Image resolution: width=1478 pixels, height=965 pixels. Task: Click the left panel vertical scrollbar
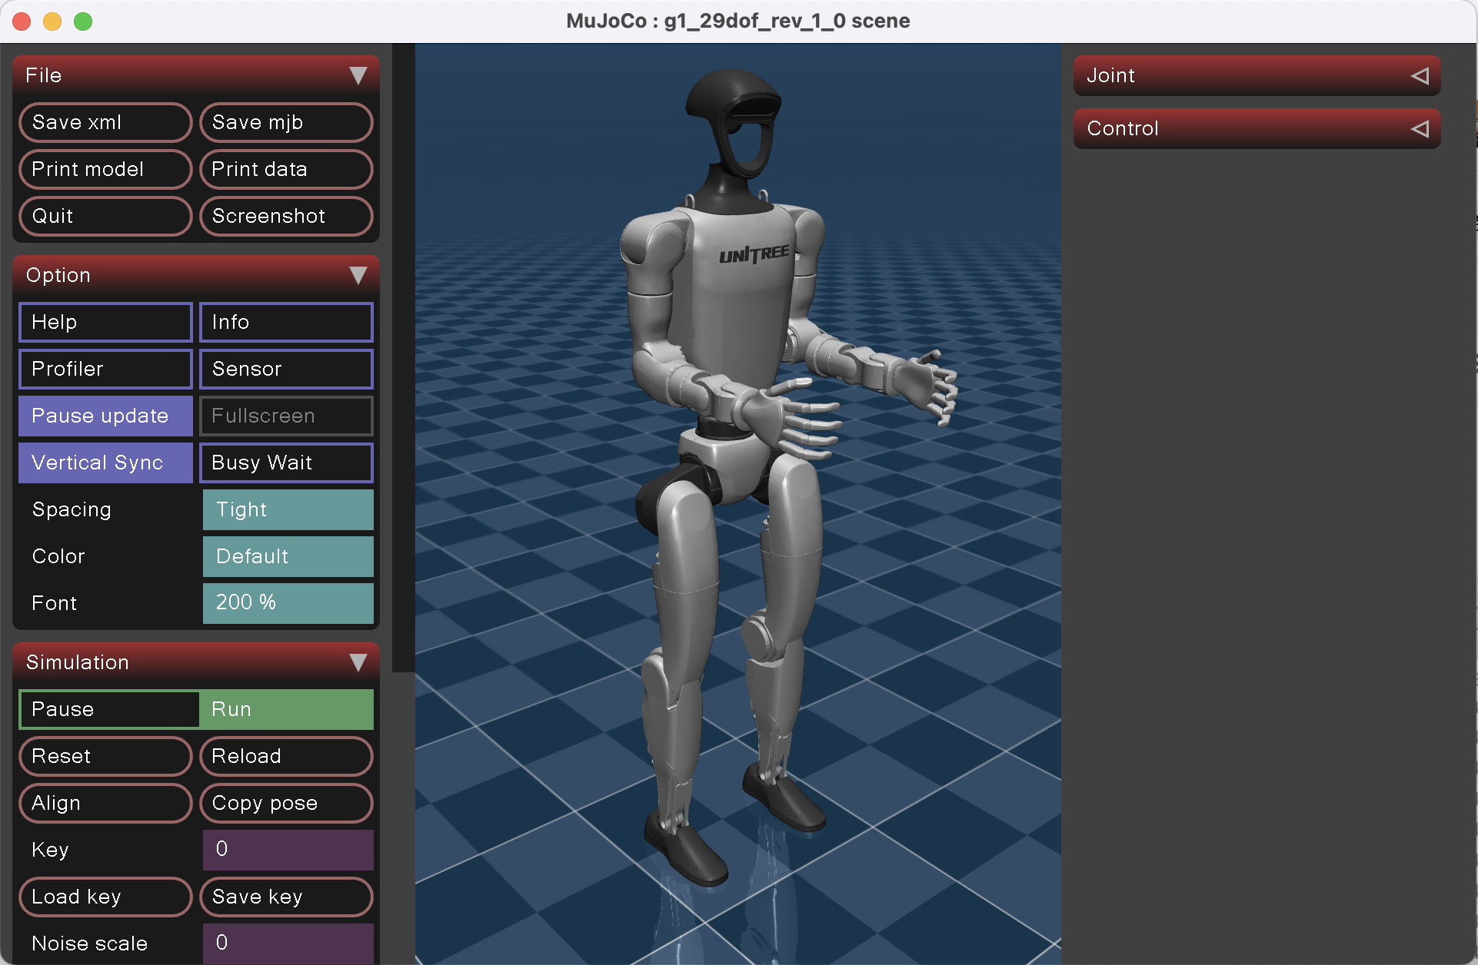403,357
